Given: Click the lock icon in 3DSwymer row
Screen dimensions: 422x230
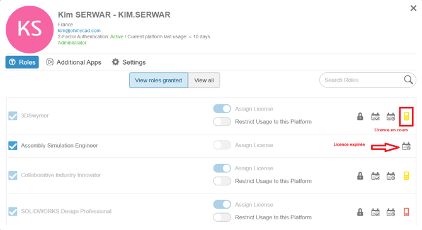Looking at the screenshot, I should click(x=360, y=116).
